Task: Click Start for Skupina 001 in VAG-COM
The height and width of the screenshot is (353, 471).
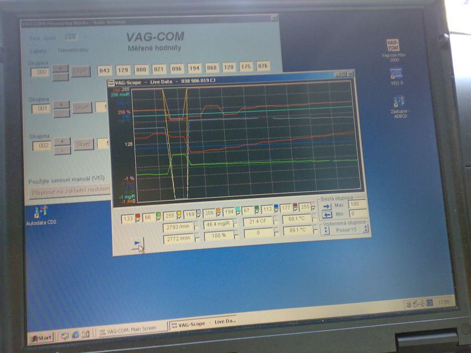Action: [x=82, y=107]
